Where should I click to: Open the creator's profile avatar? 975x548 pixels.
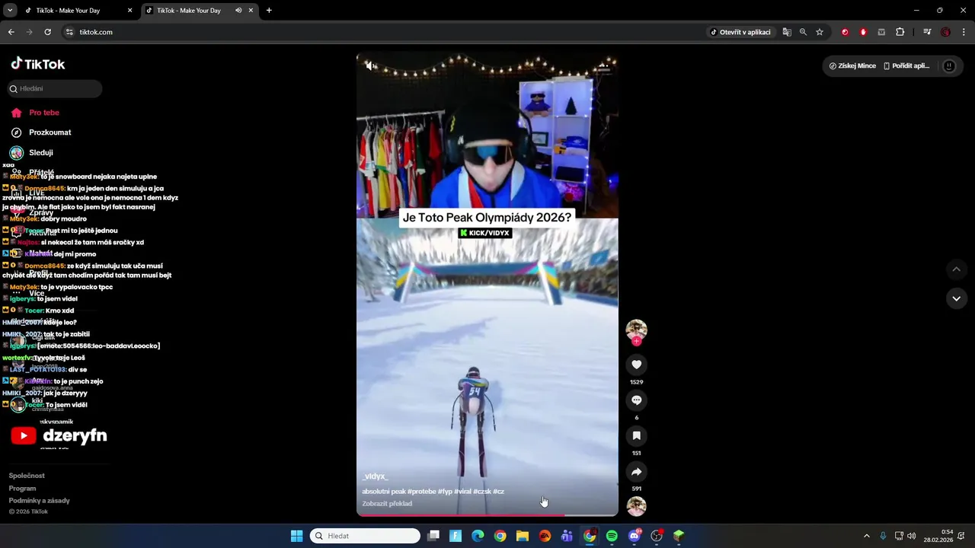click(x=637, y=330)
